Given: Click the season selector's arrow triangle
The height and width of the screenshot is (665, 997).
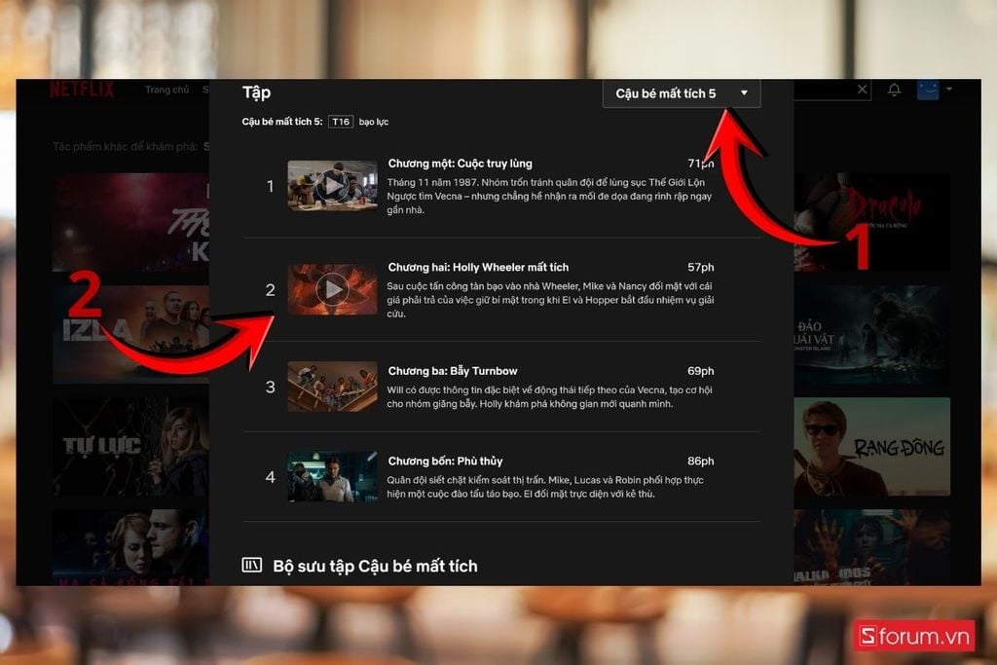Looking at the screenshot, I should pos(744,93).
